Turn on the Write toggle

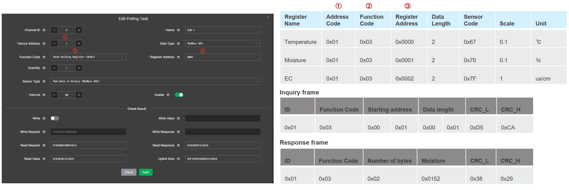coord(55,118)
